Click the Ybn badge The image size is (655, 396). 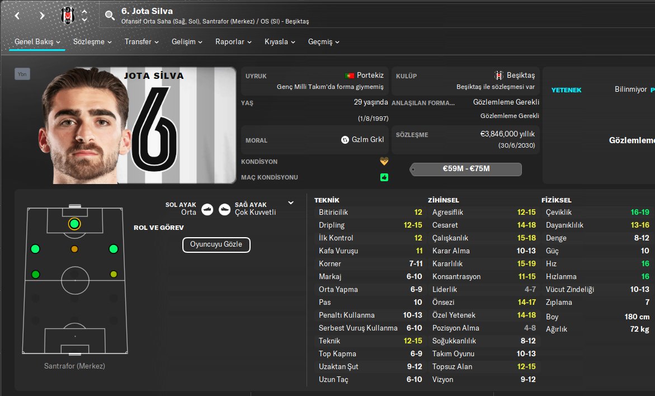tap(22, 74)
